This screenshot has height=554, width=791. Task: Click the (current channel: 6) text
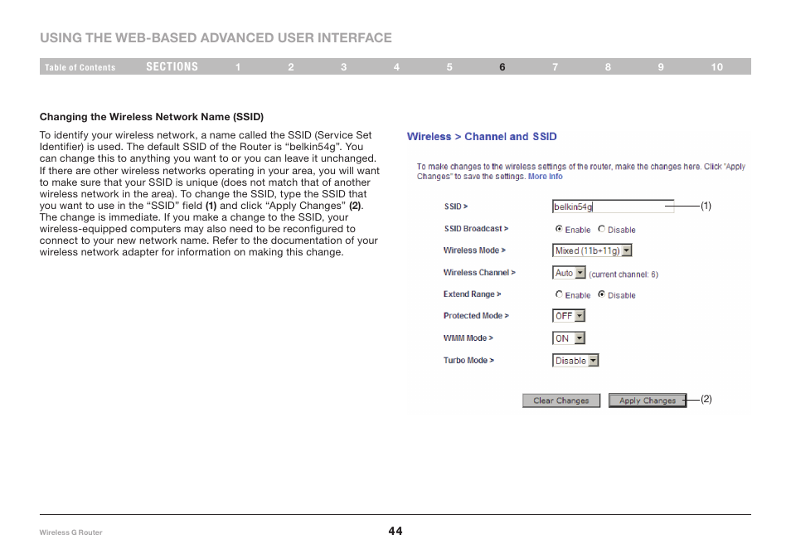(x=624, y=275)
